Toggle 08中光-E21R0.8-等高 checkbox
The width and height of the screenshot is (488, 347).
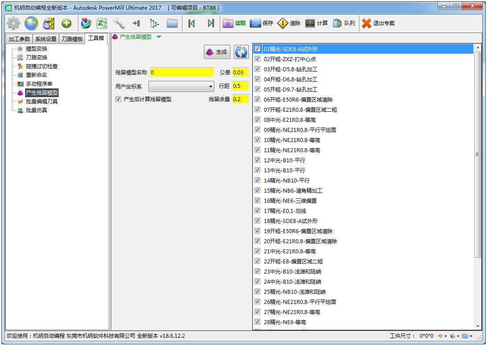coord(257,120)
